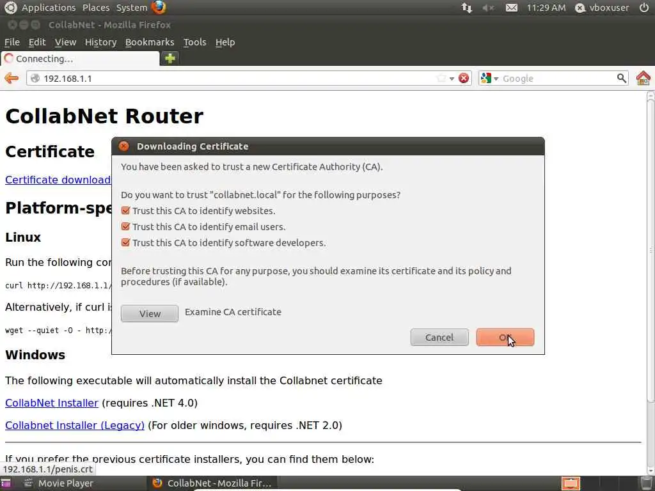Screen dimensions: 655x491
Task: Open a new tab with green plus
Action: [170, 58]
